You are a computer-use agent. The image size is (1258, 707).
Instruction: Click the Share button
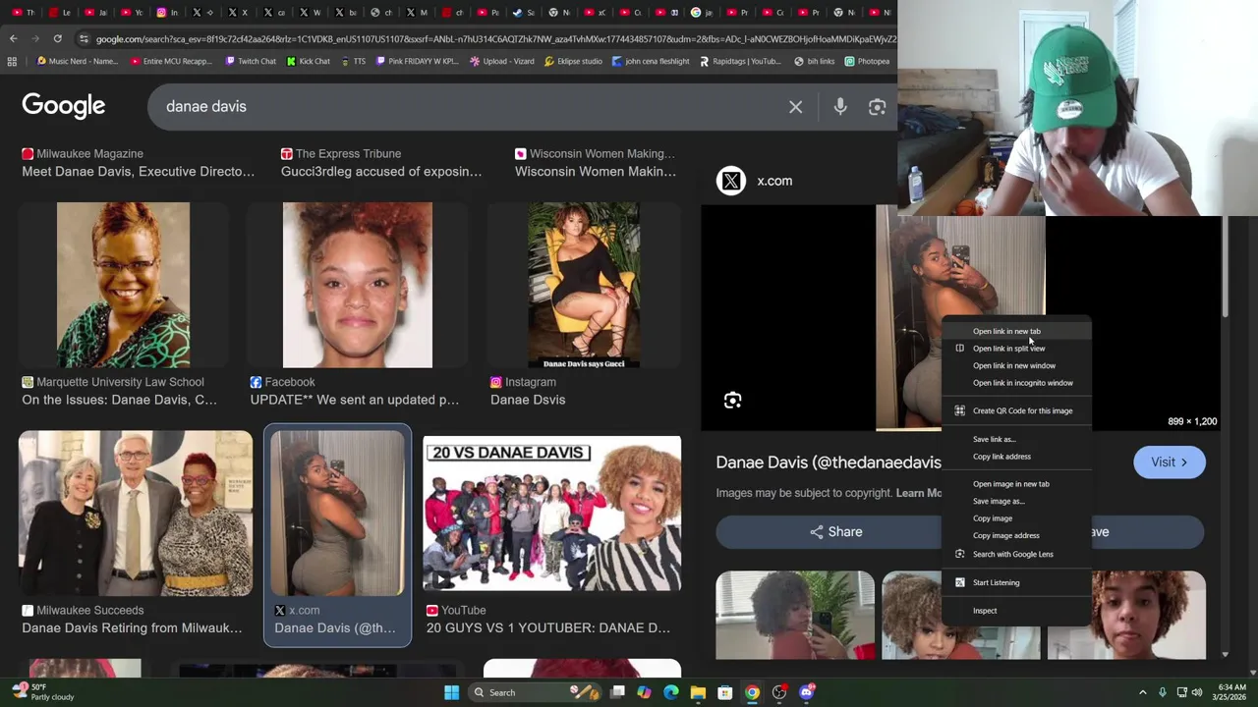pyautogui.click(x=835, y=531)
